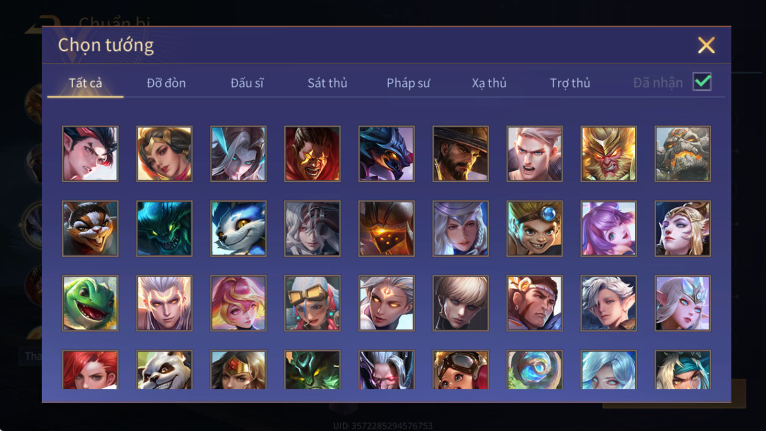Select the panda hero portrait

164,369
